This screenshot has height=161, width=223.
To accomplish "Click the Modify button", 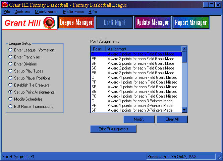I will click(139, 119).
